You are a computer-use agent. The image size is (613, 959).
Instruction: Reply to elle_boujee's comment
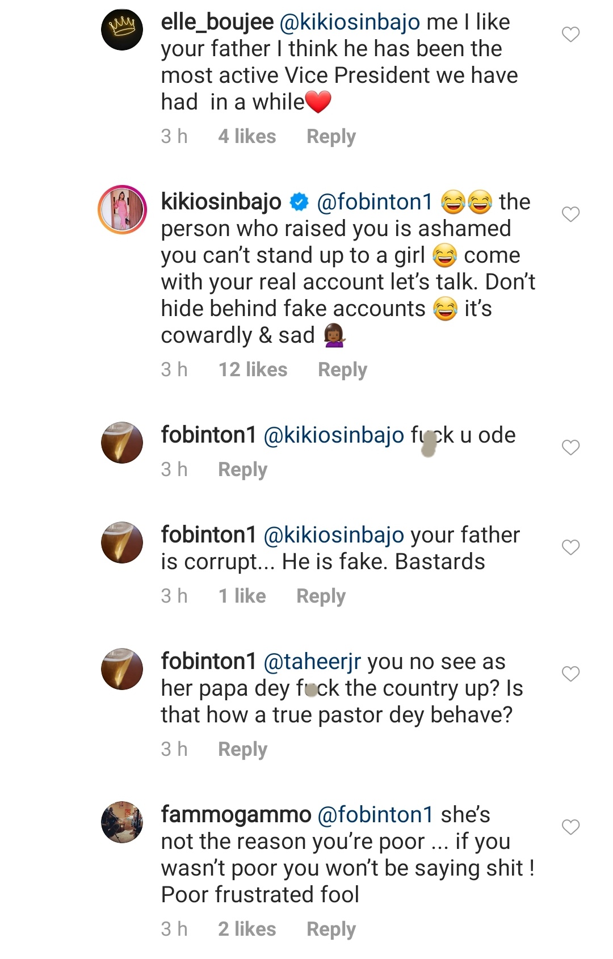[x=331, y=137]
